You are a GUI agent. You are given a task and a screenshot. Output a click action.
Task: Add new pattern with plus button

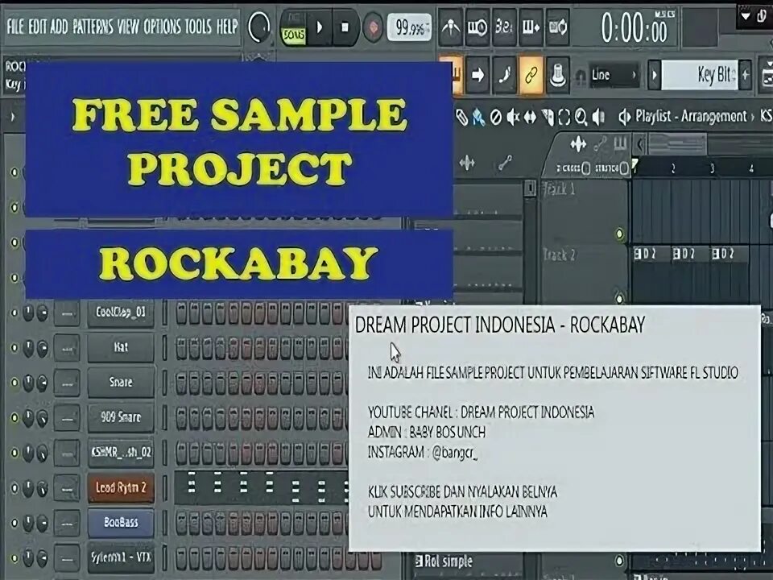[746, 76]
